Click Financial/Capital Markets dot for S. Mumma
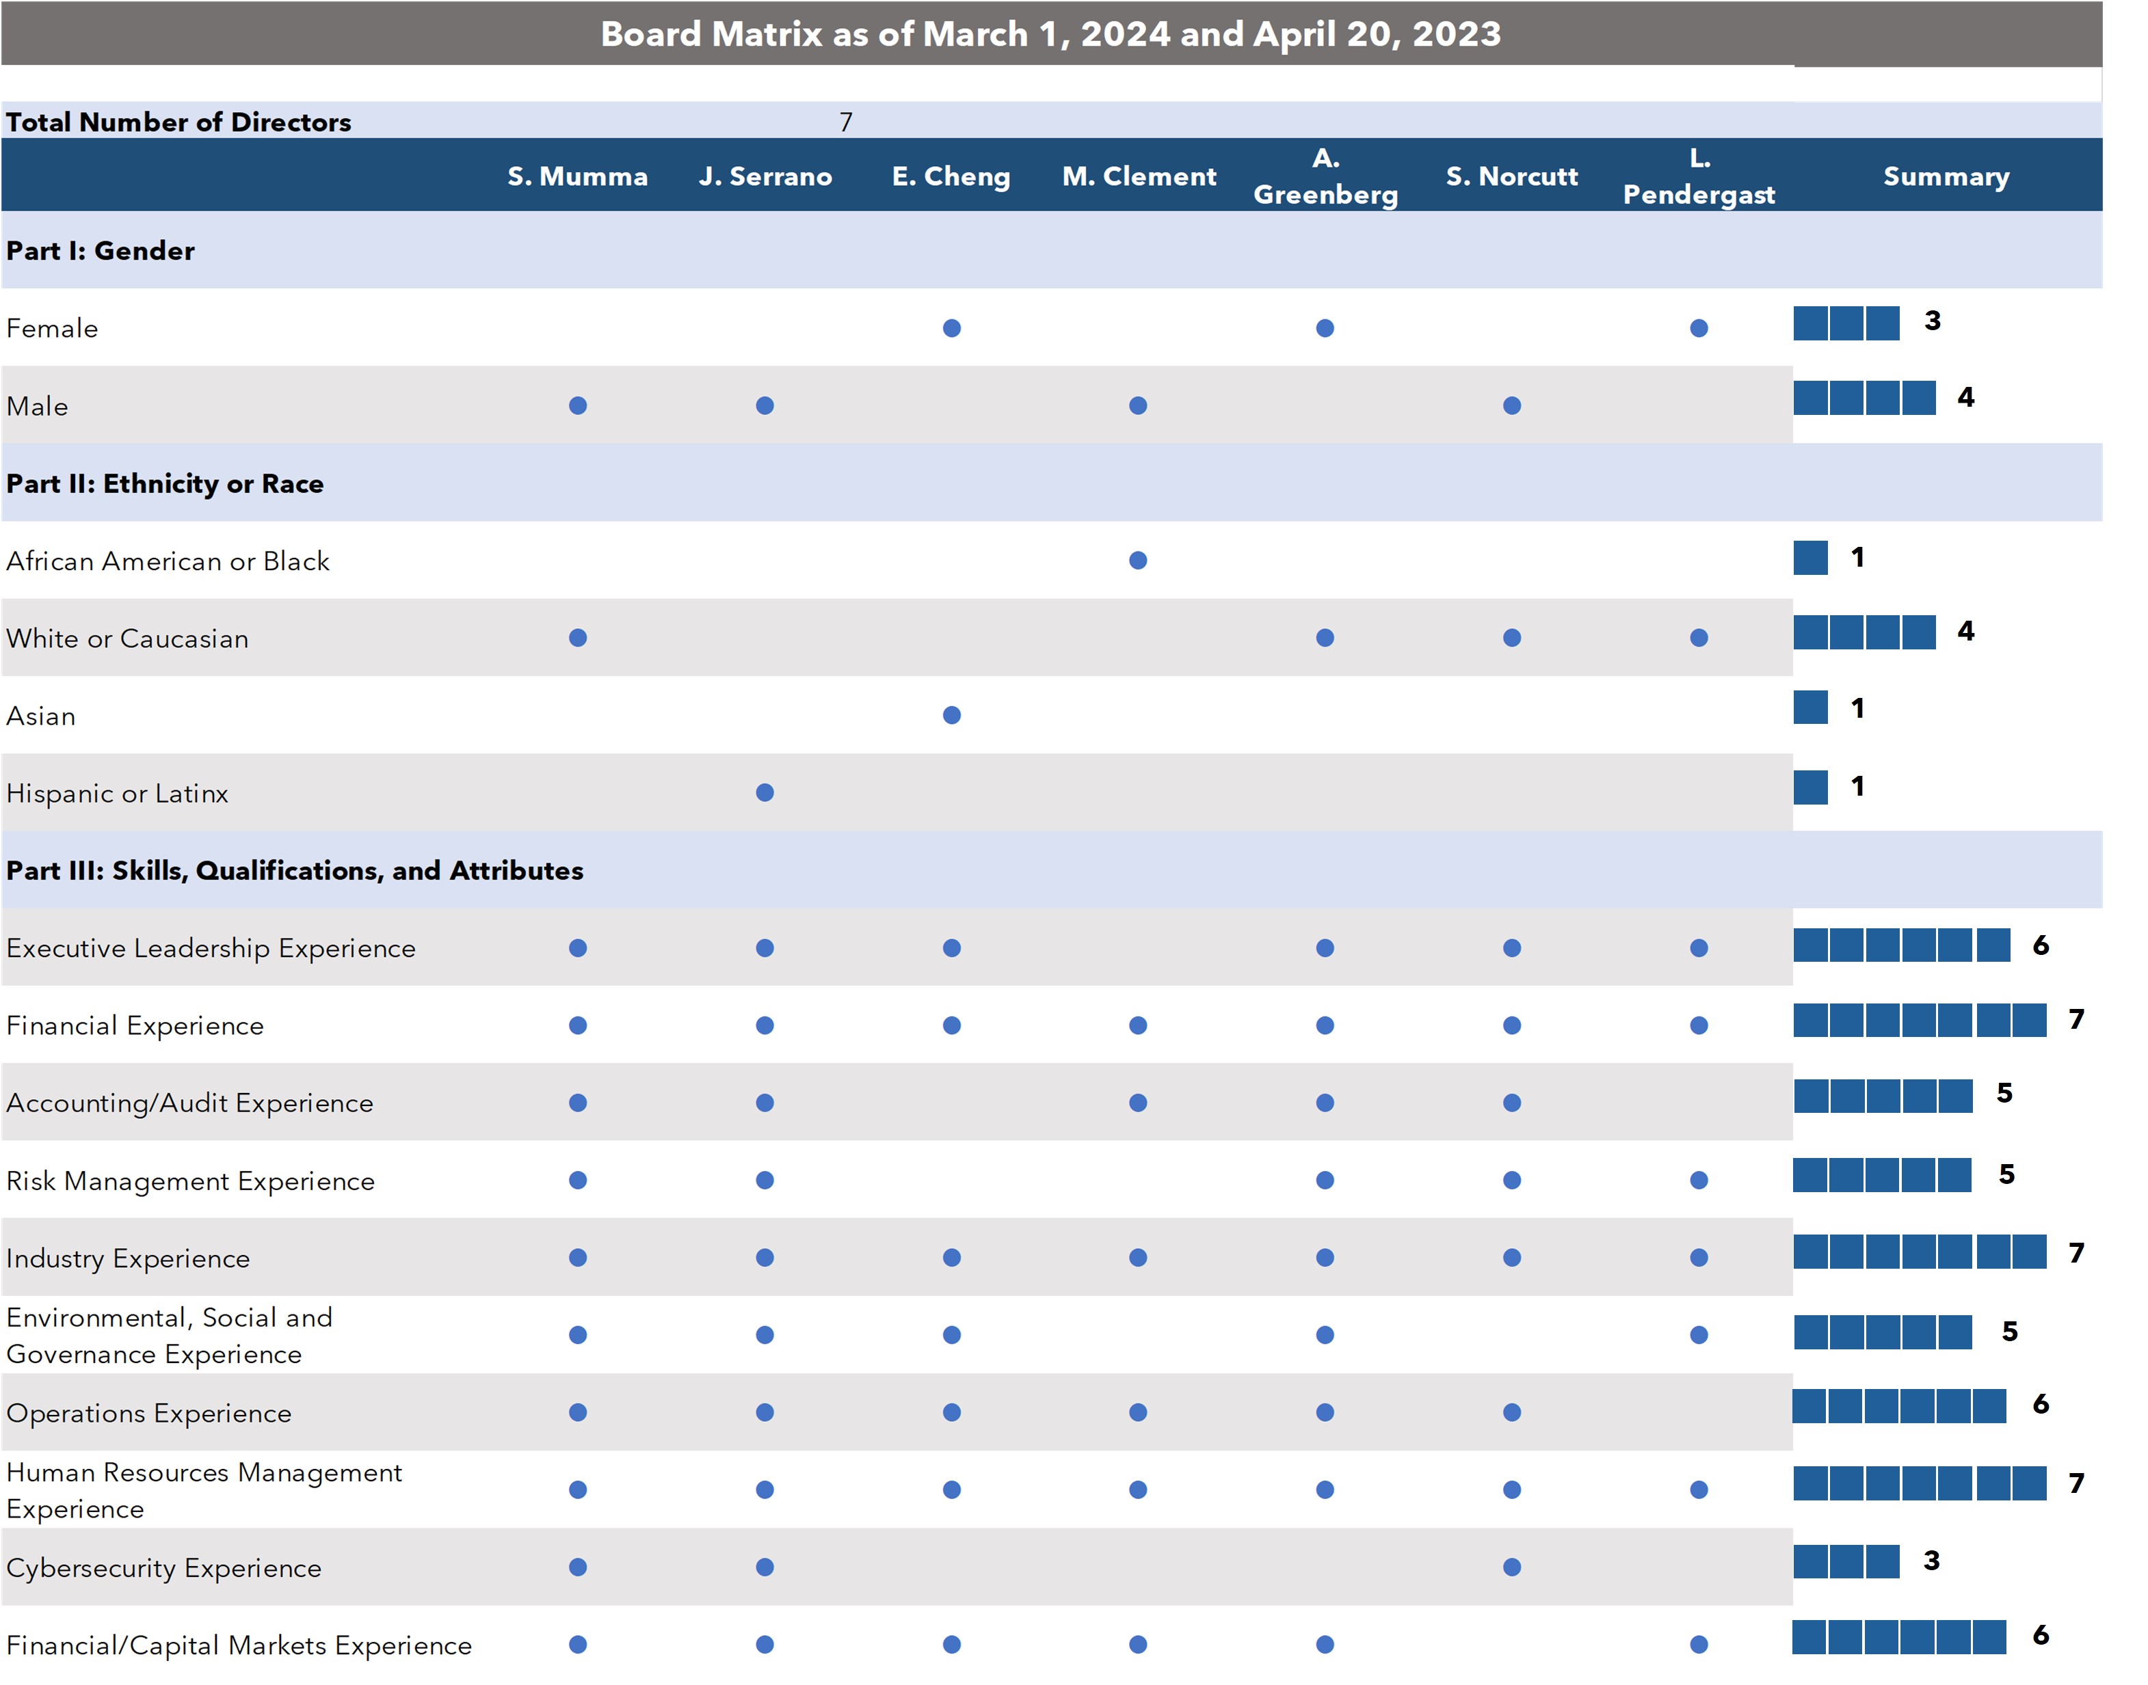The image size is (2148, 1685). point(577,1645)
